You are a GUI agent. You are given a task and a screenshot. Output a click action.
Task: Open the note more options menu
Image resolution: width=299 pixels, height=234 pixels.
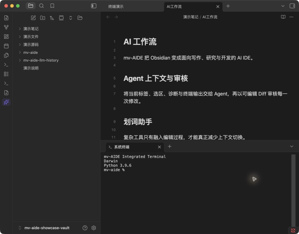tap(291, 17)
